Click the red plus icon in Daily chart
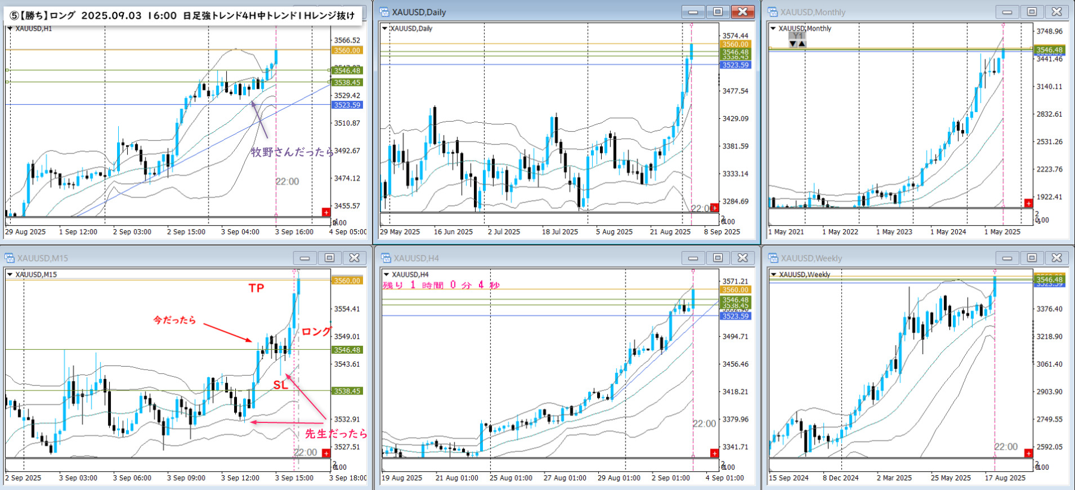The width and height of the screenshot is (1075, 490). point(714,208)
